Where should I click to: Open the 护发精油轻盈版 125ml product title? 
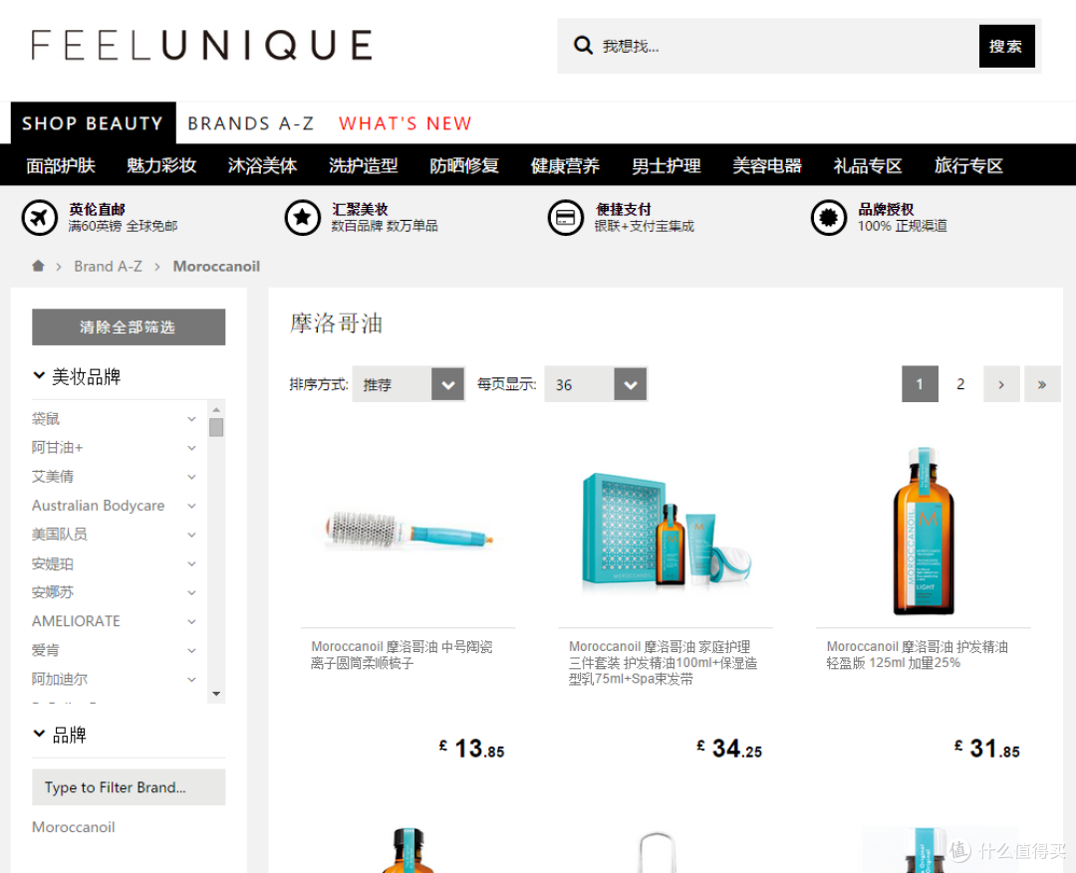tap(917, 655)
